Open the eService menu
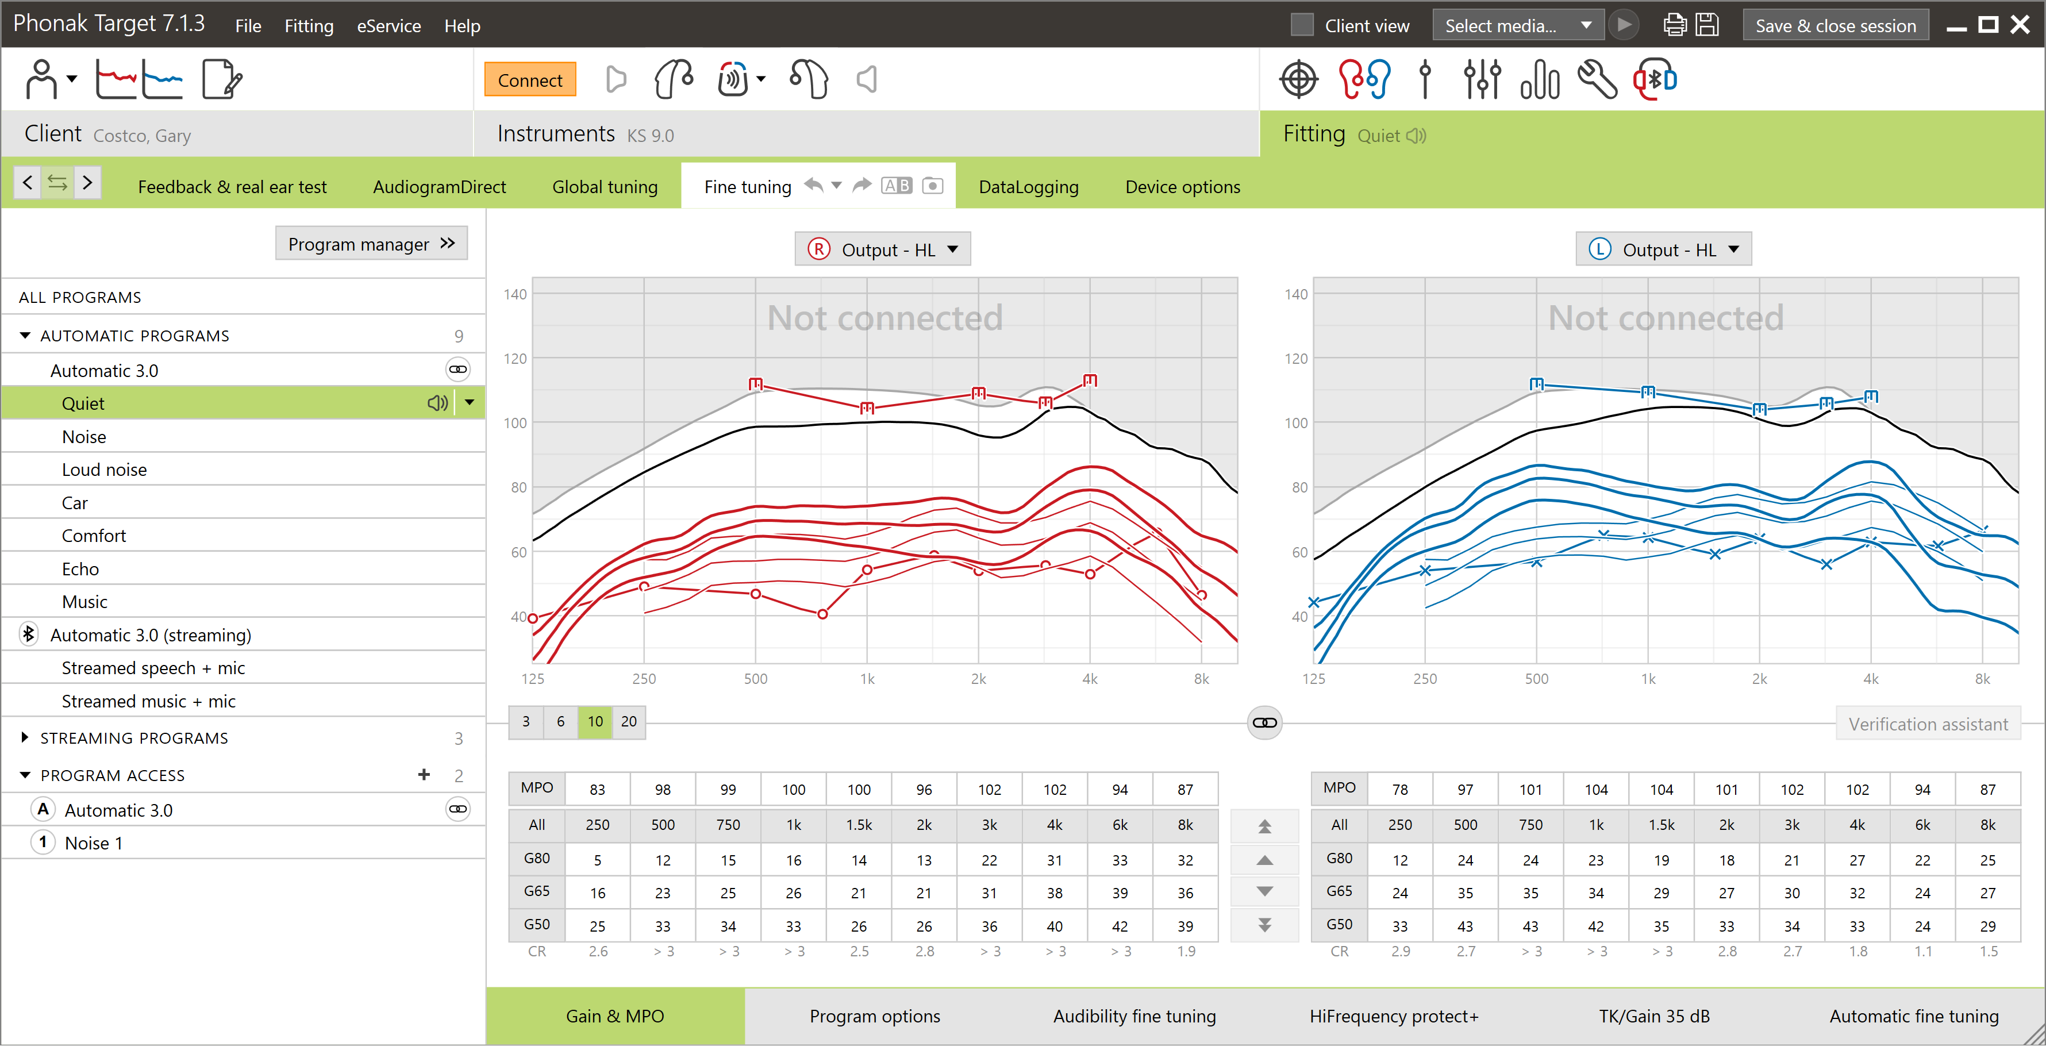 pyautogui.click(x=389, y=26)
